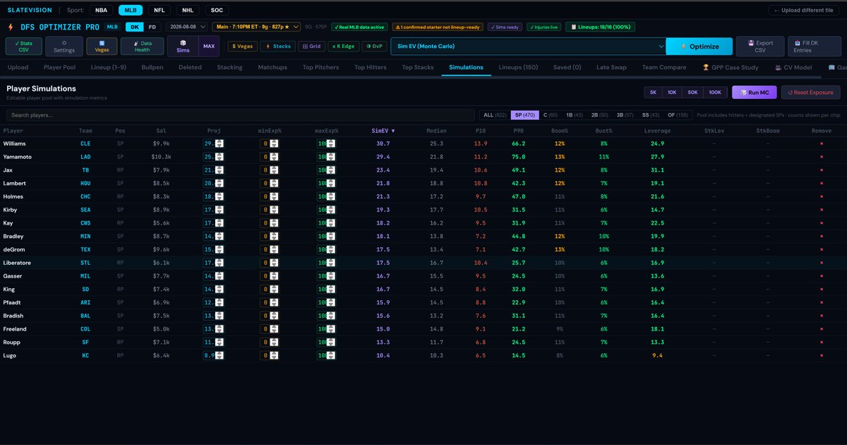Toggle DK site selection
Screen dimensions: 847x445
133,27
